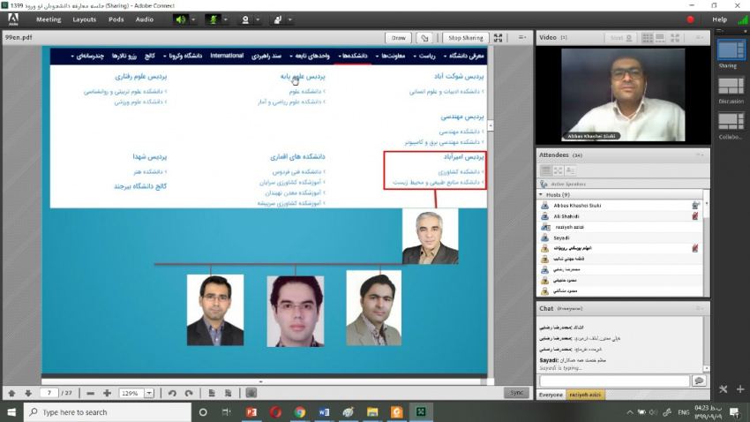Open PowerPoint from the Windows taskbar

(251, 412)
